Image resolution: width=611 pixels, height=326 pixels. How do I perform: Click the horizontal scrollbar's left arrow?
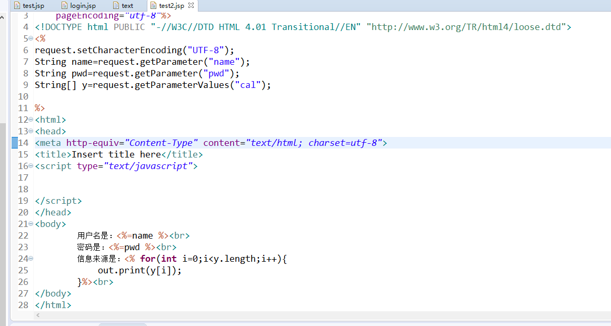pyautogui.click(x=38, y=315)
